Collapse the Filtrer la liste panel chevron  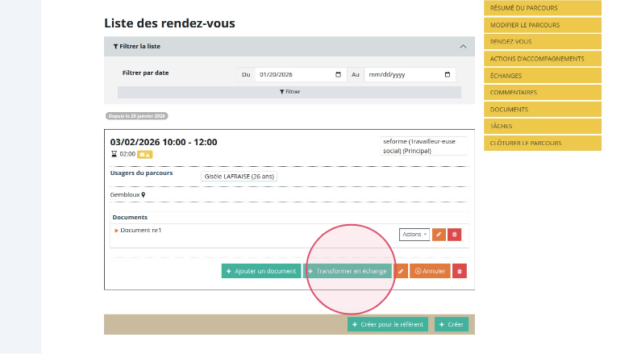click(463, 47)
